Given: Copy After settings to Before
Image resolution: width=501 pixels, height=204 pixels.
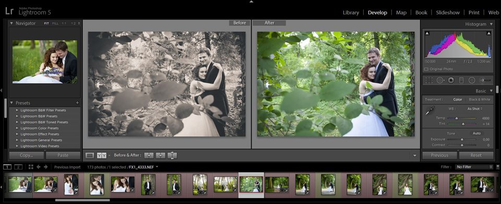Looking at the screenshot, I should coord(160,155).
